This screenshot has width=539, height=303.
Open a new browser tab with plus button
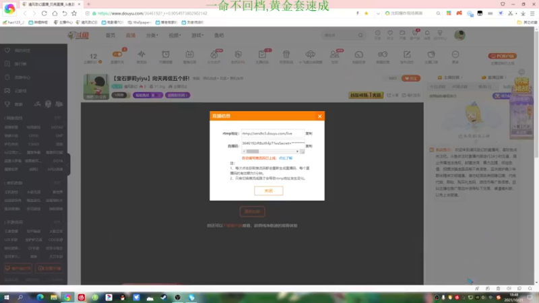(x=88, y=4)
